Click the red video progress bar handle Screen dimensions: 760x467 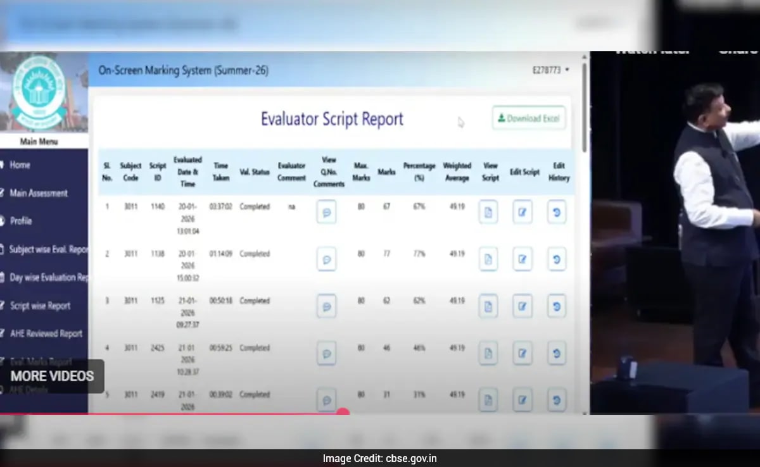[343, 413]
